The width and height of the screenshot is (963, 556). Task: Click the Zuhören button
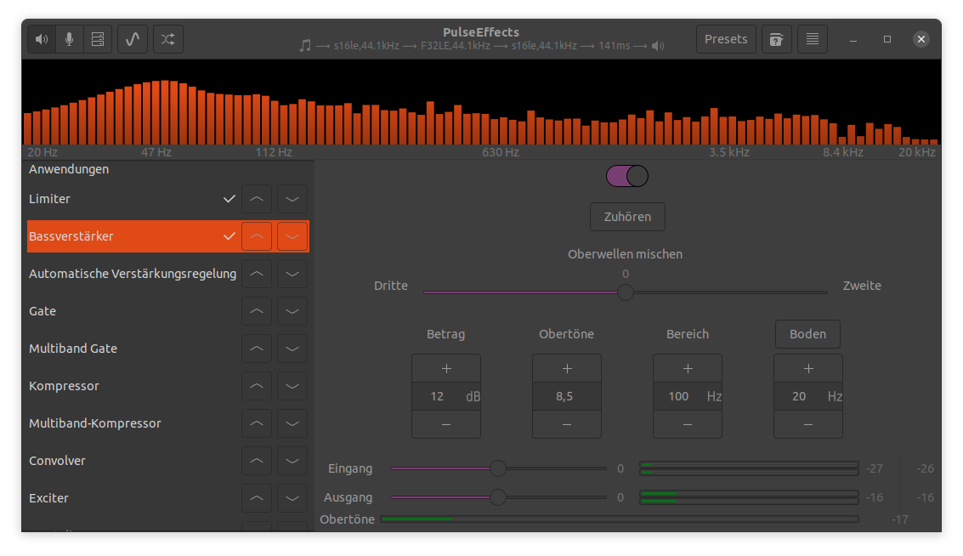click(627, 217)
